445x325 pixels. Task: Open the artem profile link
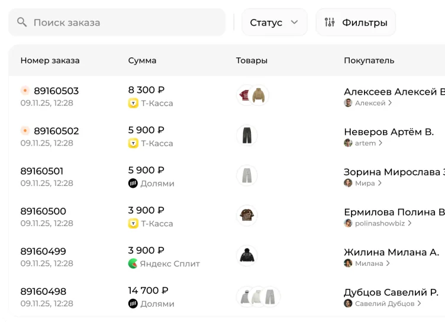(x=365, y=143)
